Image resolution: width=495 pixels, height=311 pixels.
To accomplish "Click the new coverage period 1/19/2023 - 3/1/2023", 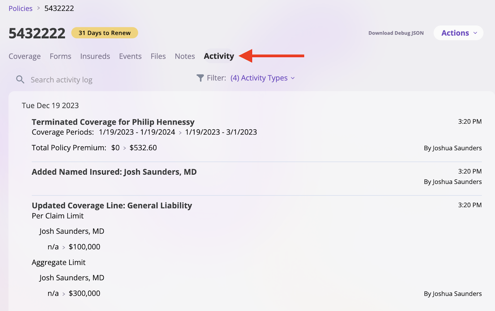I will [x=221, y=132].
